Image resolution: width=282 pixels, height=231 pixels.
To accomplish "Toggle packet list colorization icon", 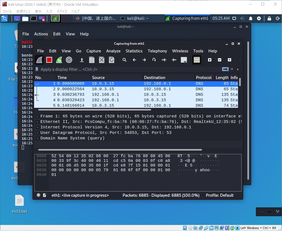I will 197,60.
